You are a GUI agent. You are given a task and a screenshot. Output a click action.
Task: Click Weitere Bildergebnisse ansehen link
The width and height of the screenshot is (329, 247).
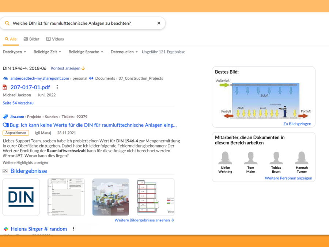[x=144, y=220]
